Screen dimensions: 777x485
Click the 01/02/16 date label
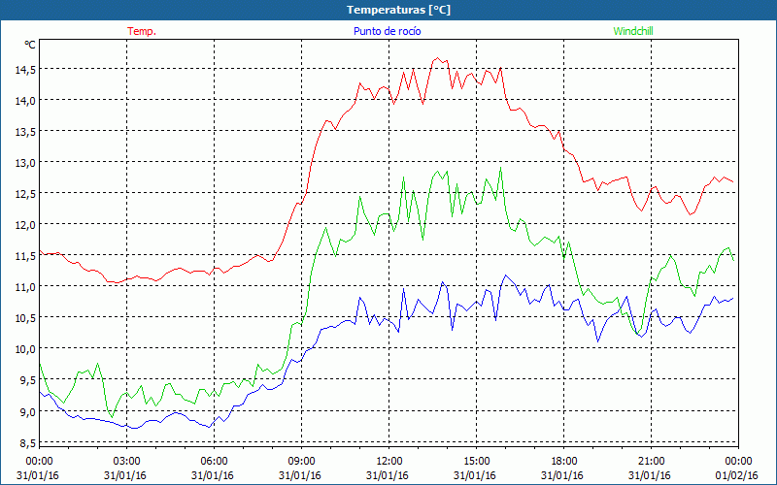[737, 475]
